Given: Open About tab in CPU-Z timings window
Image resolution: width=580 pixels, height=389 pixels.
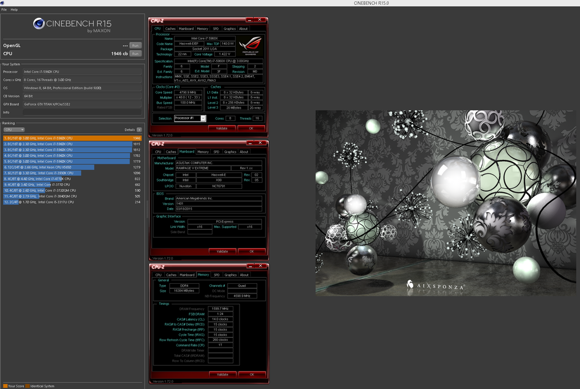Looking at the screenshot, I should 245,275.
